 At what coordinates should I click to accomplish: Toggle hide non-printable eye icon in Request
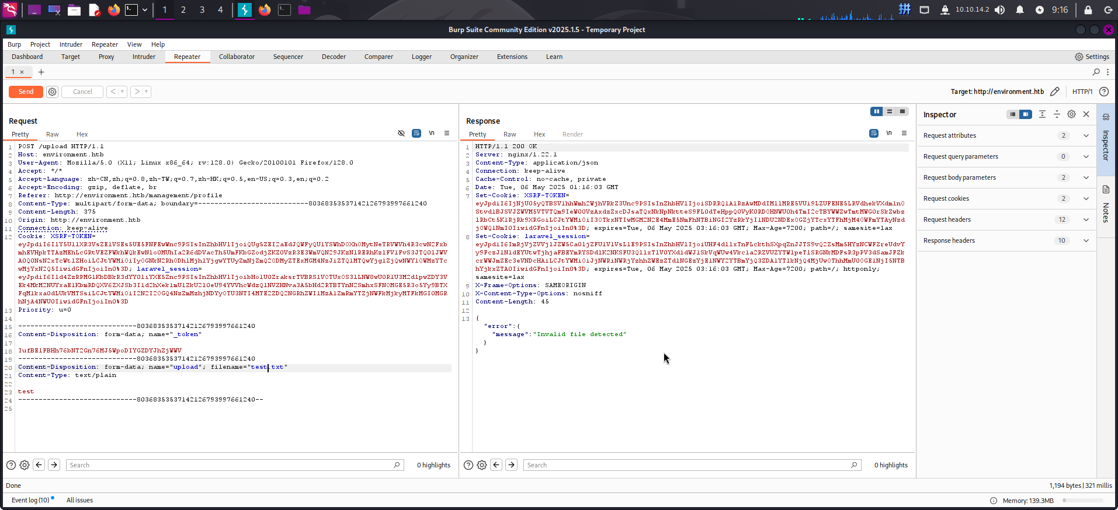pos(401,134)
